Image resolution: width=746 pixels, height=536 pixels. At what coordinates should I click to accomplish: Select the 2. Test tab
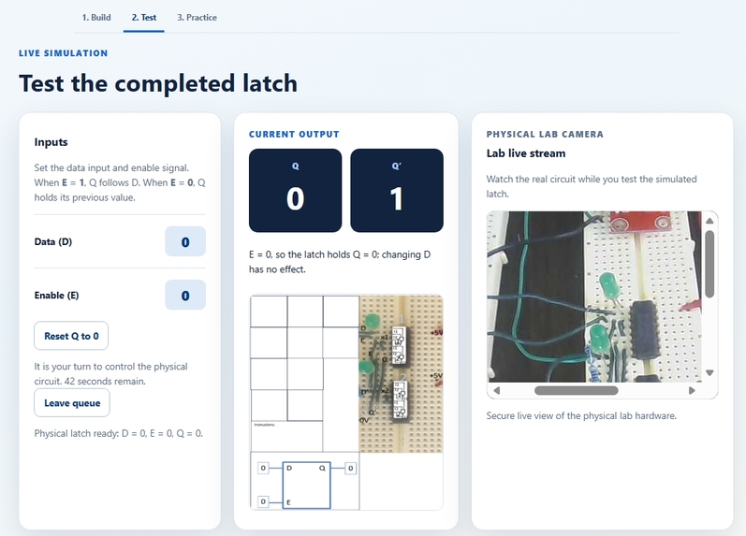pyautogui.click(x=144, y=18)
